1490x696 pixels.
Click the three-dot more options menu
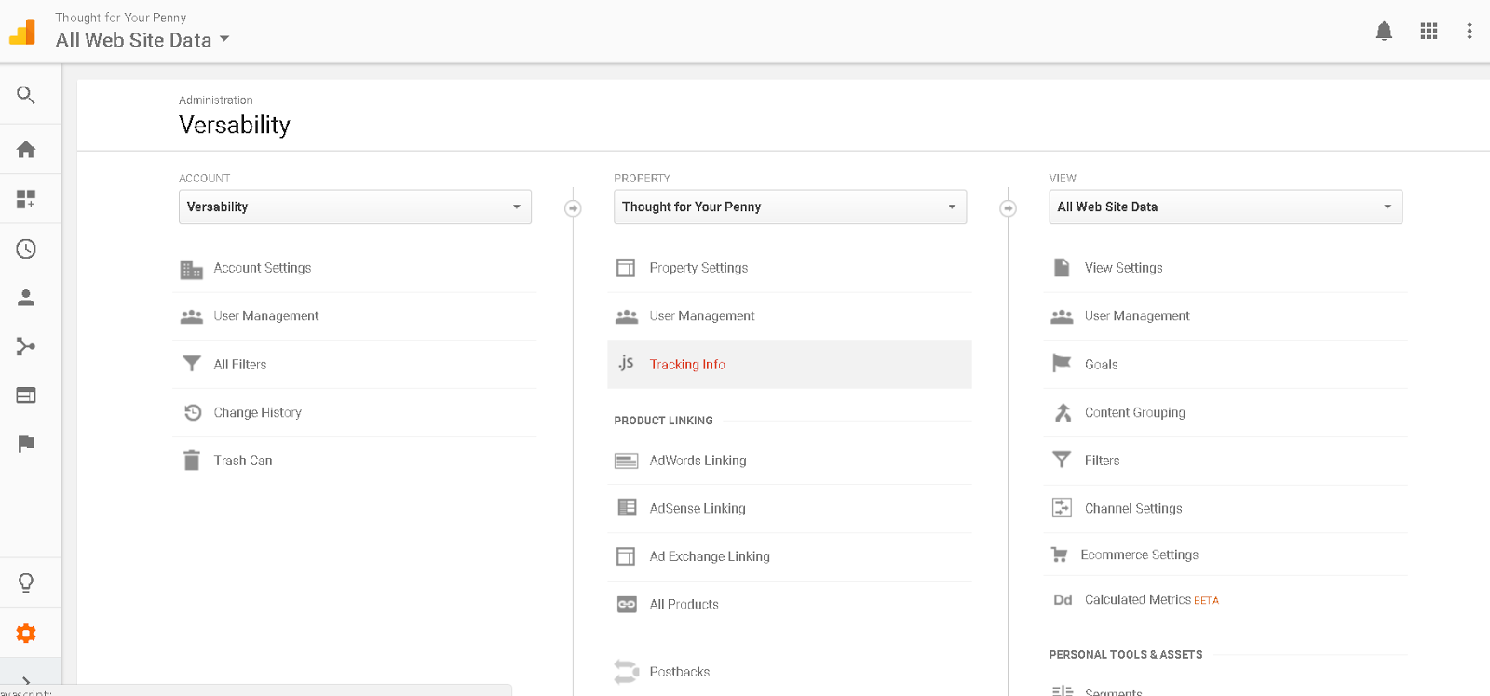click(1470, 32)
